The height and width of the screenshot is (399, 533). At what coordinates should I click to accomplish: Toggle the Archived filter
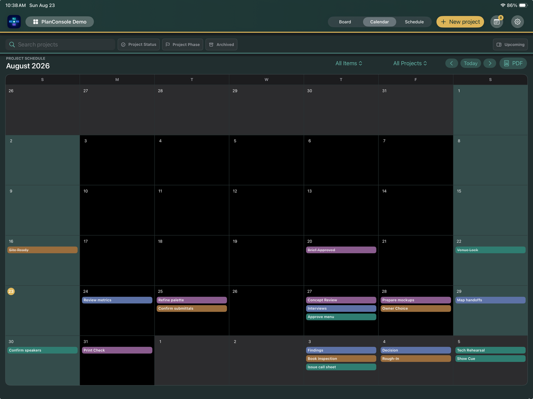221,44
